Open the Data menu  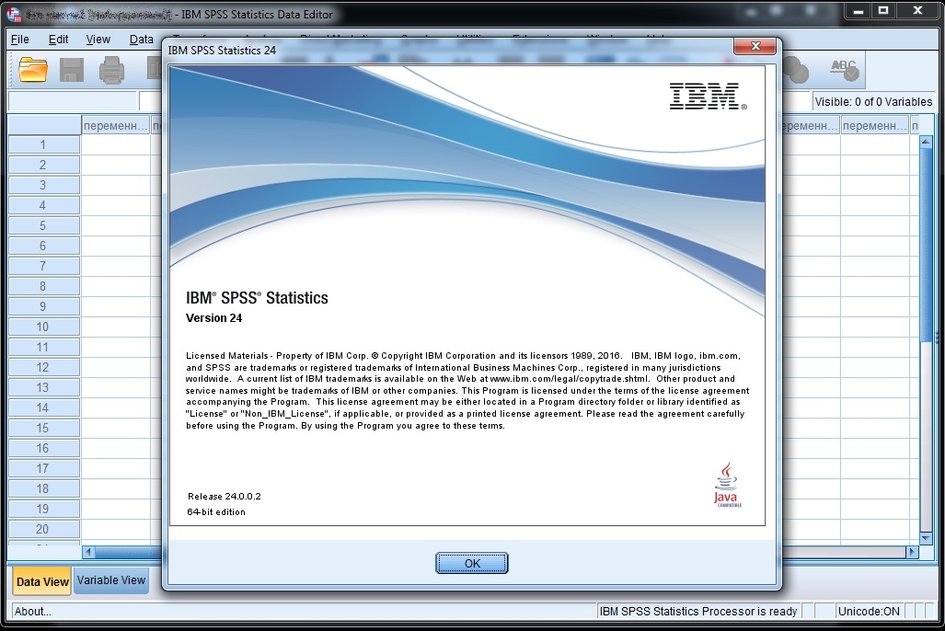tap(142, 40)
